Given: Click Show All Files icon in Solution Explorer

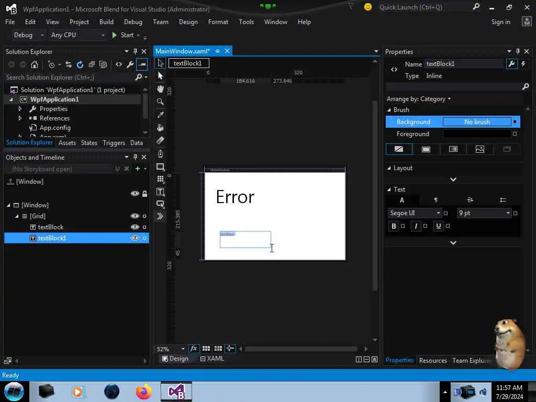Looking at the screenshot, I should pos(103,64).
